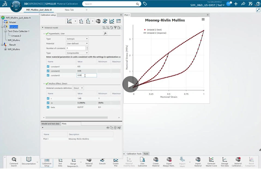Click the duplicate plot icon in Plots toolbar
Image resolution: width=261 pixels, height=169 pixels.
tap(111, 128)
